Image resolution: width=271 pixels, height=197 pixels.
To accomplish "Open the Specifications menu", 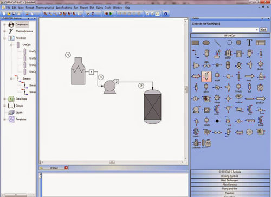I will (63, 8).
